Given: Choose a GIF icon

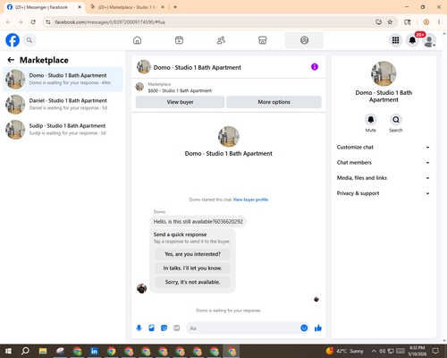Looking at the screenshot, I should (x=177, y=328).
